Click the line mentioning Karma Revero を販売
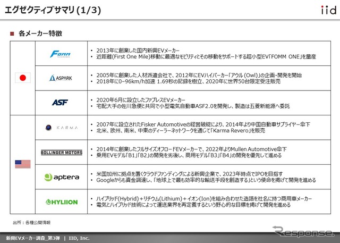340x243 pixels. [181, 131]
